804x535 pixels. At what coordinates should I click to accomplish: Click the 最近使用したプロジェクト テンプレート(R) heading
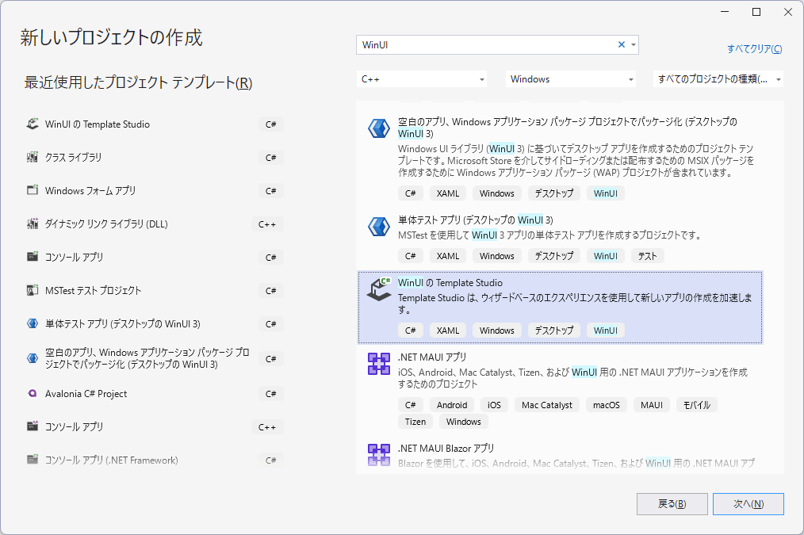click(x=139, y=82)
